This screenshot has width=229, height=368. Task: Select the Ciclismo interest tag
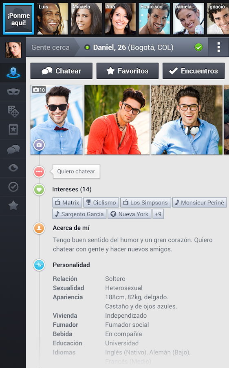[101, 202]
